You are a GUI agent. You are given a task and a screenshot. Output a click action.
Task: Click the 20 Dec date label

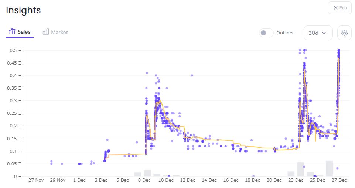274,180
